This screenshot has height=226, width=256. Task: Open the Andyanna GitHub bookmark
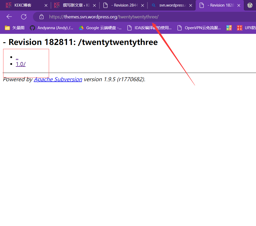point(51,28)
